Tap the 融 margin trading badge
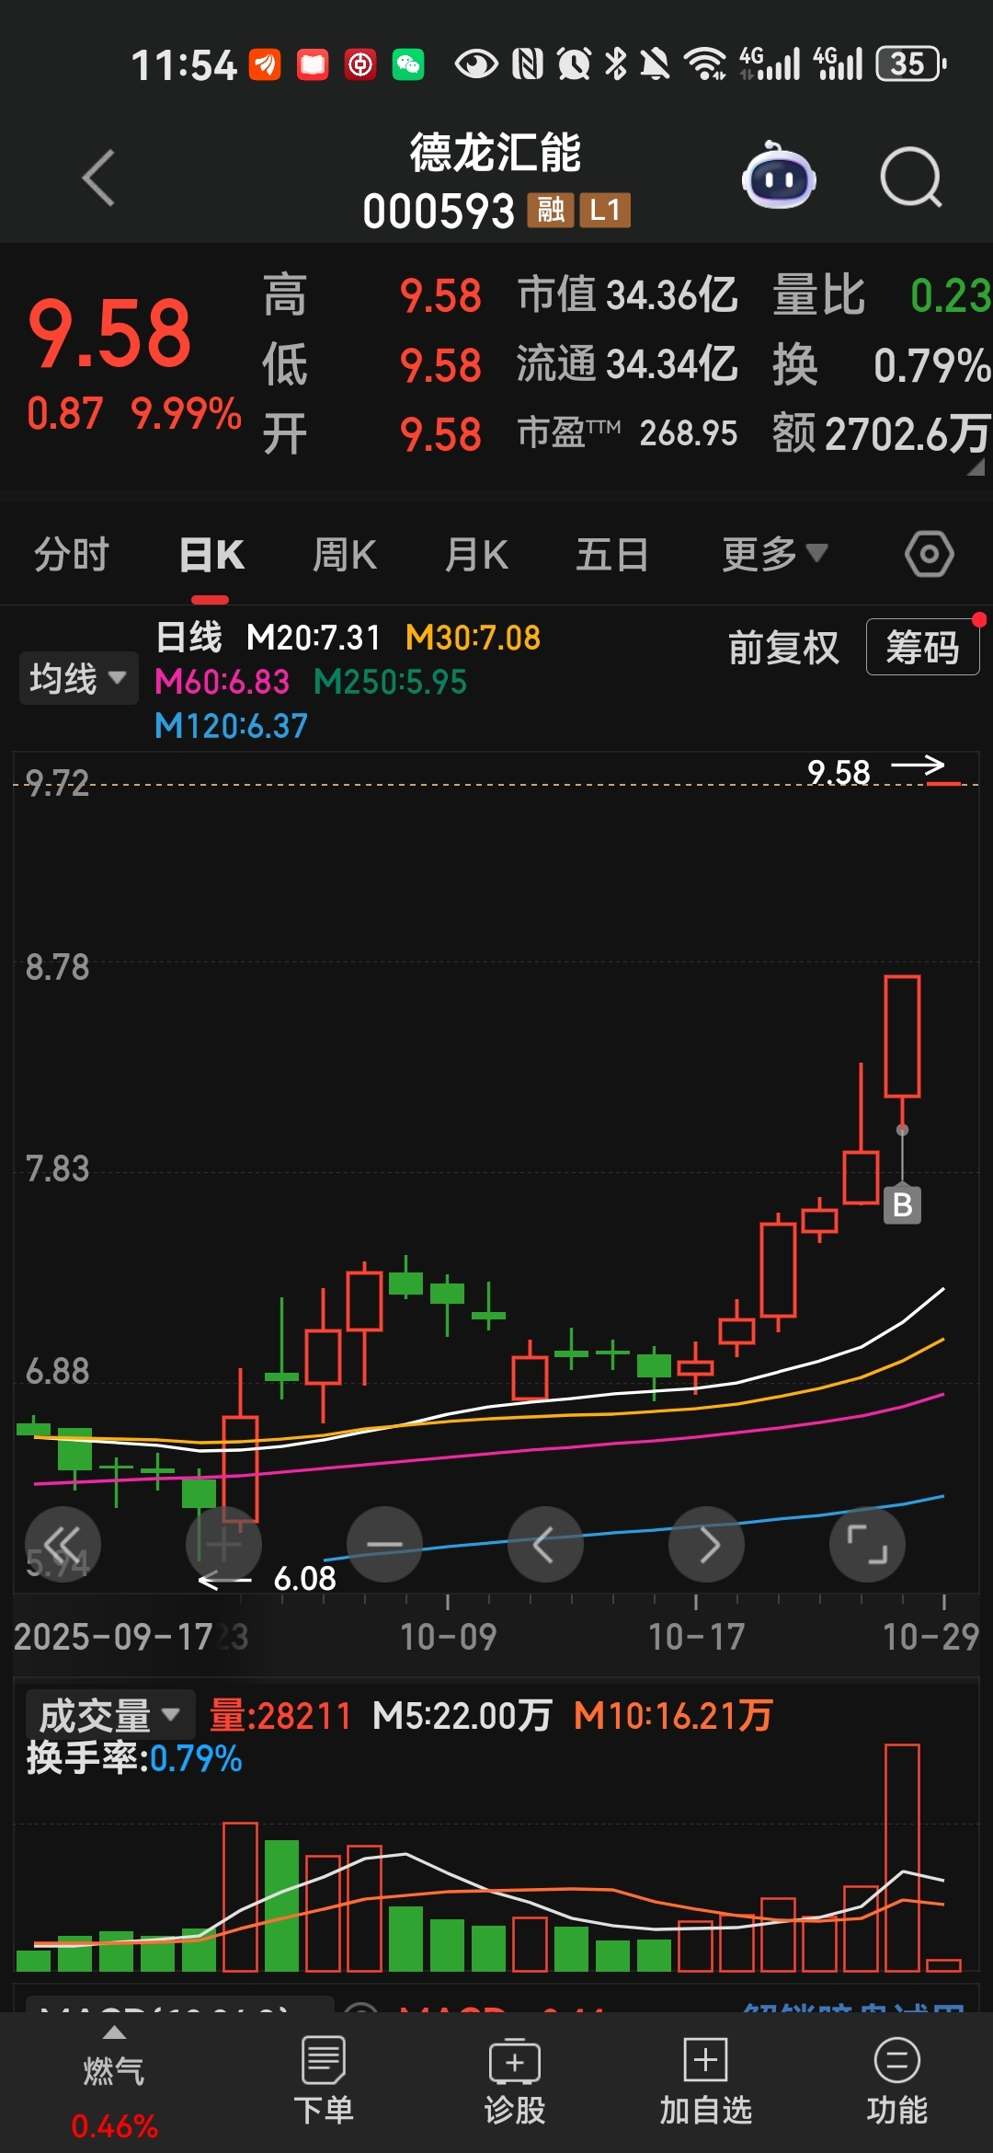The width and height of the screenshot is (993, 2153). tap(550, 211)
